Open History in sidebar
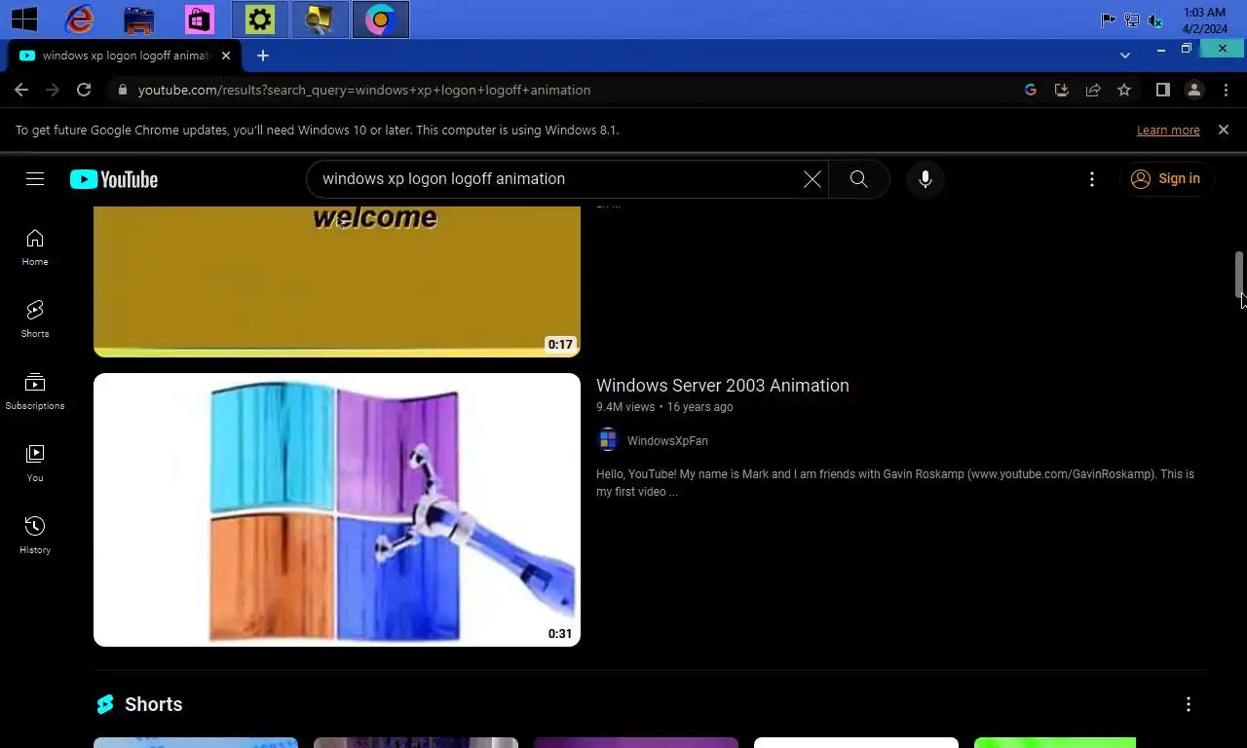This screenshot has width=1247, height=748. [x=35, y=536]
